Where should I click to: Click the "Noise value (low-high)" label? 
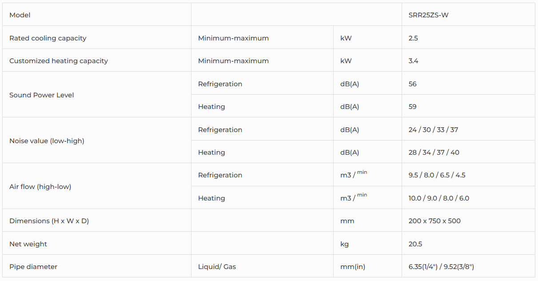[47, 141]
